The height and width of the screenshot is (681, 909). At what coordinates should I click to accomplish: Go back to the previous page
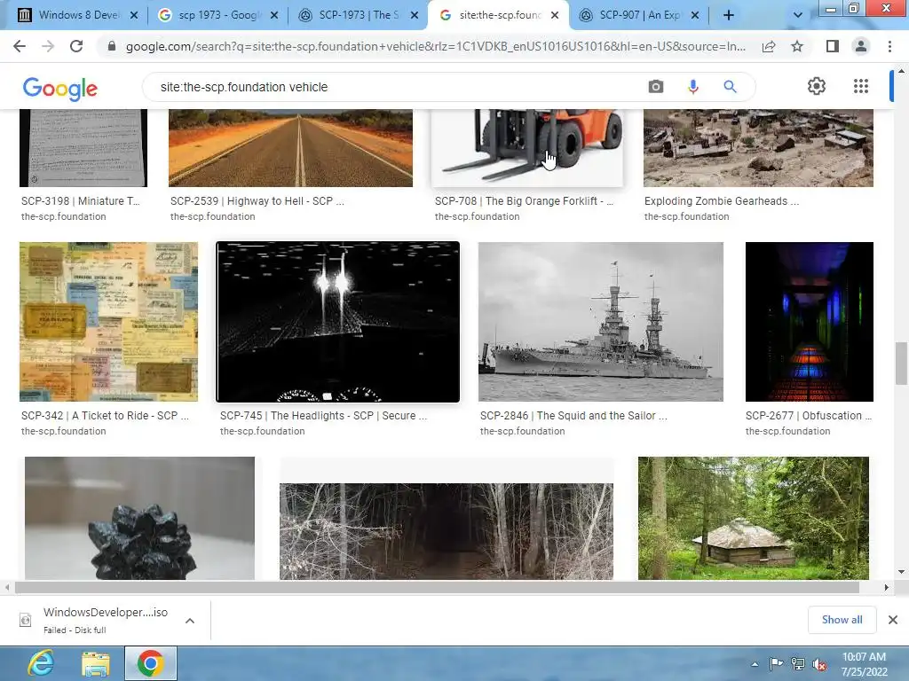(20, 46)
